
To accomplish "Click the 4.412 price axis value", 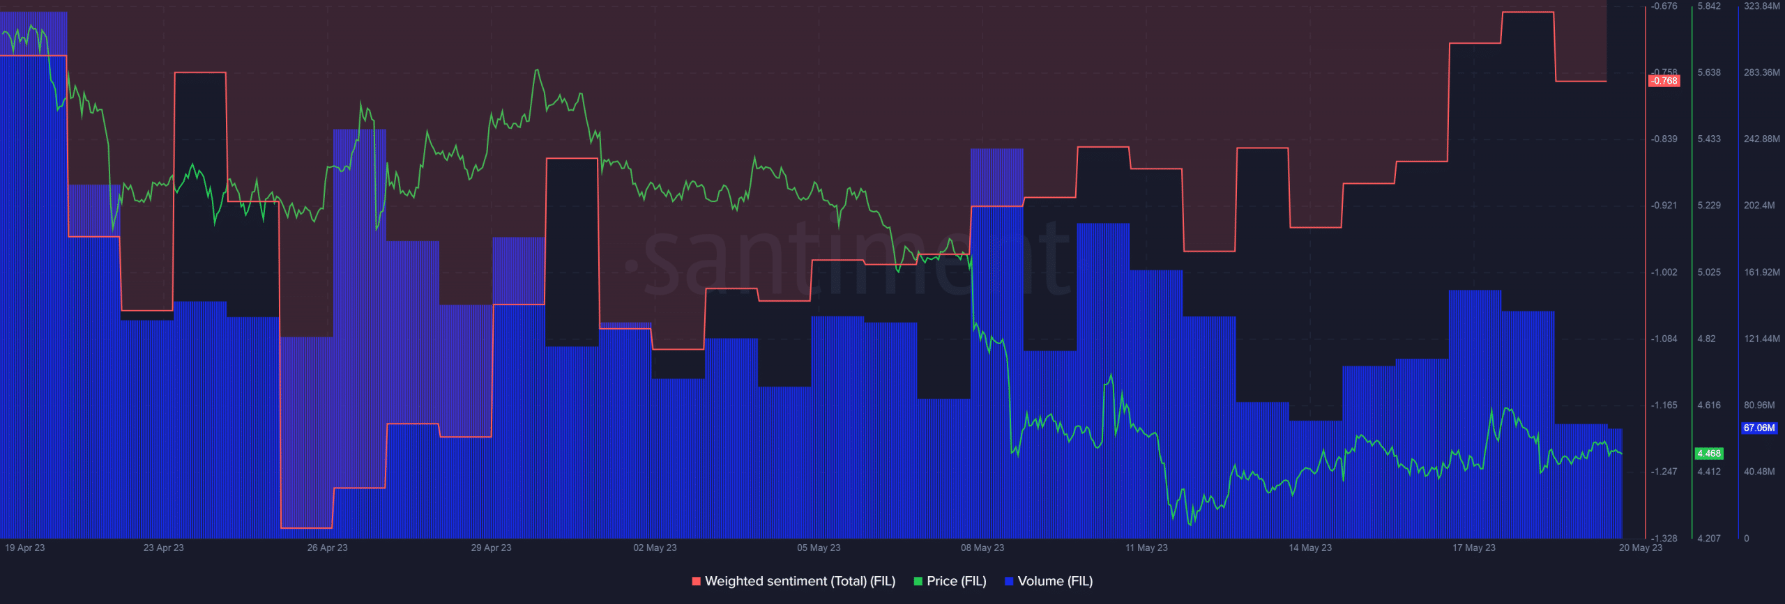I will tap(1709, 472).
